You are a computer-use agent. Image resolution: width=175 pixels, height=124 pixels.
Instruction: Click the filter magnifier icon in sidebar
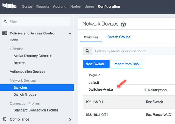pos(5,21)
